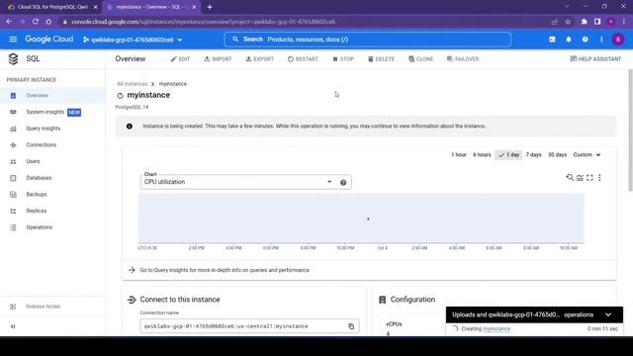Select the 30 days time range
Image resolution: width=633 pixels, height=356 pixels.
coord(557,155)
